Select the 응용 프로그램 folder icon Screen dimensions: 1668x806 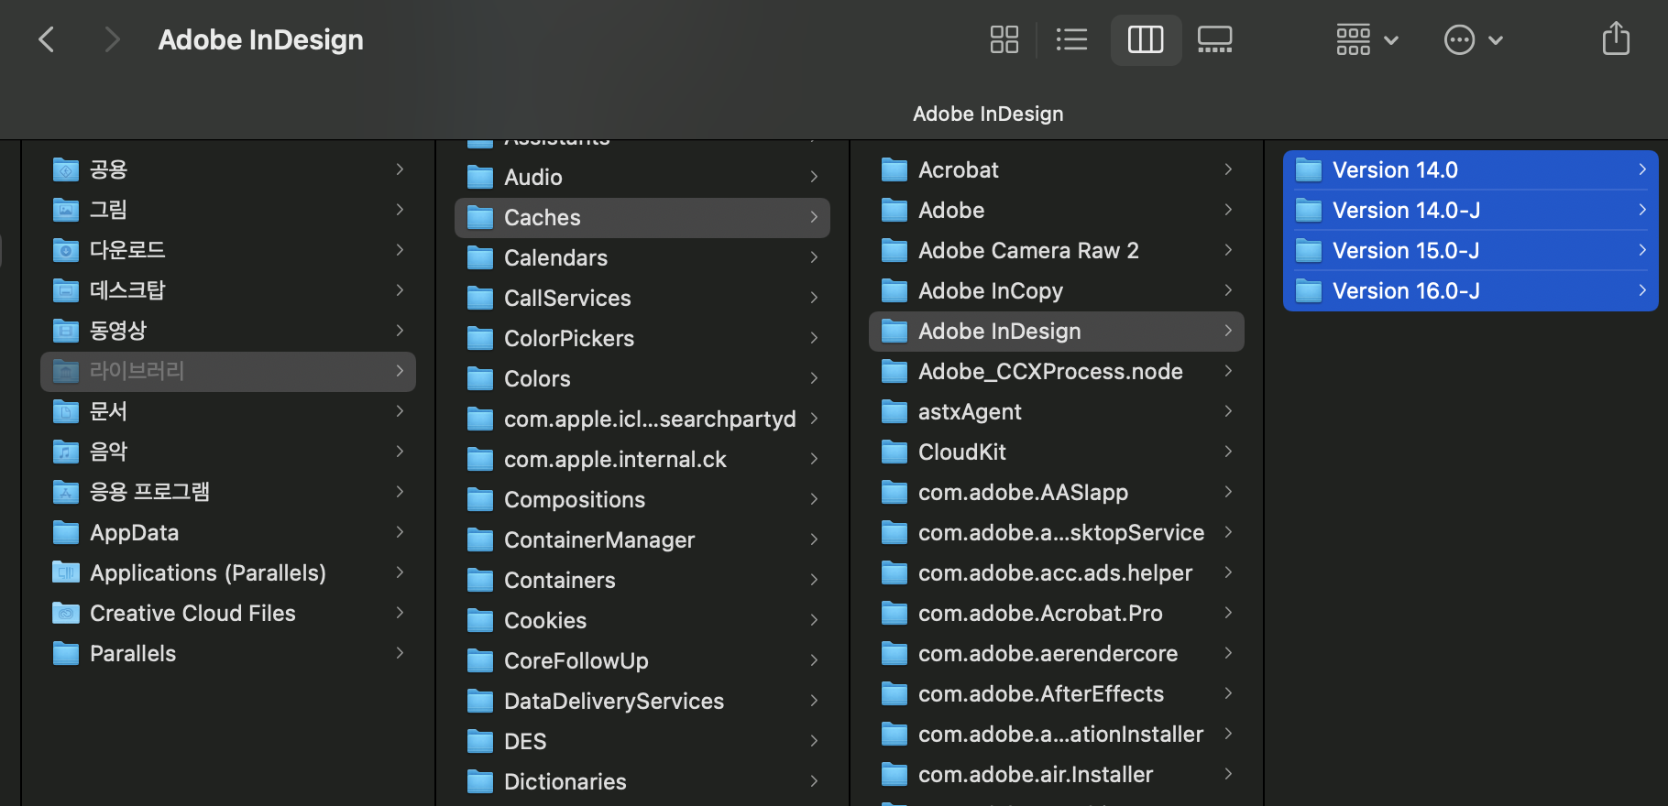pos(66,492)
